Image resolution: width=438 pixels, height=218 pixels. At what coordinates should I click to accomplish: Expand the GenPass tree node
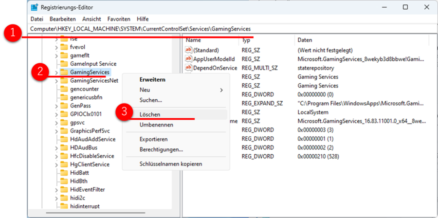[x=56, y=106]
